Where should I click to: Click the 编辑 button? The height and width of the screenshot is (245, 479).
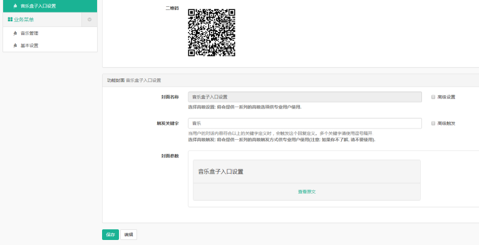[x=128, y=234]
